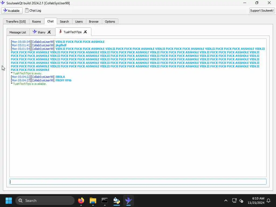Click the network tray icon
This screenshot has width=276, height=207.
tap(234, 201)
